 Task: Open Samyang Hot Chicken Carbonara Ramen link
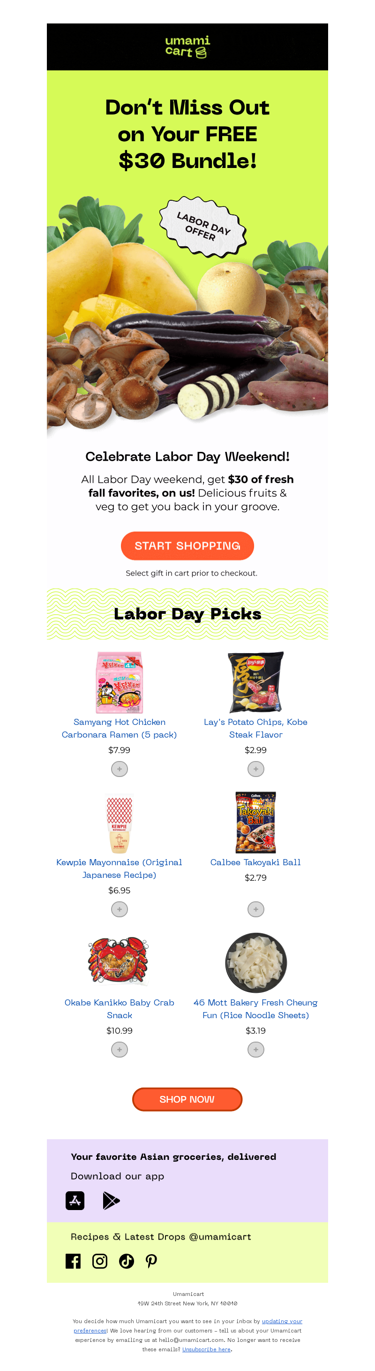pos(119,728)
